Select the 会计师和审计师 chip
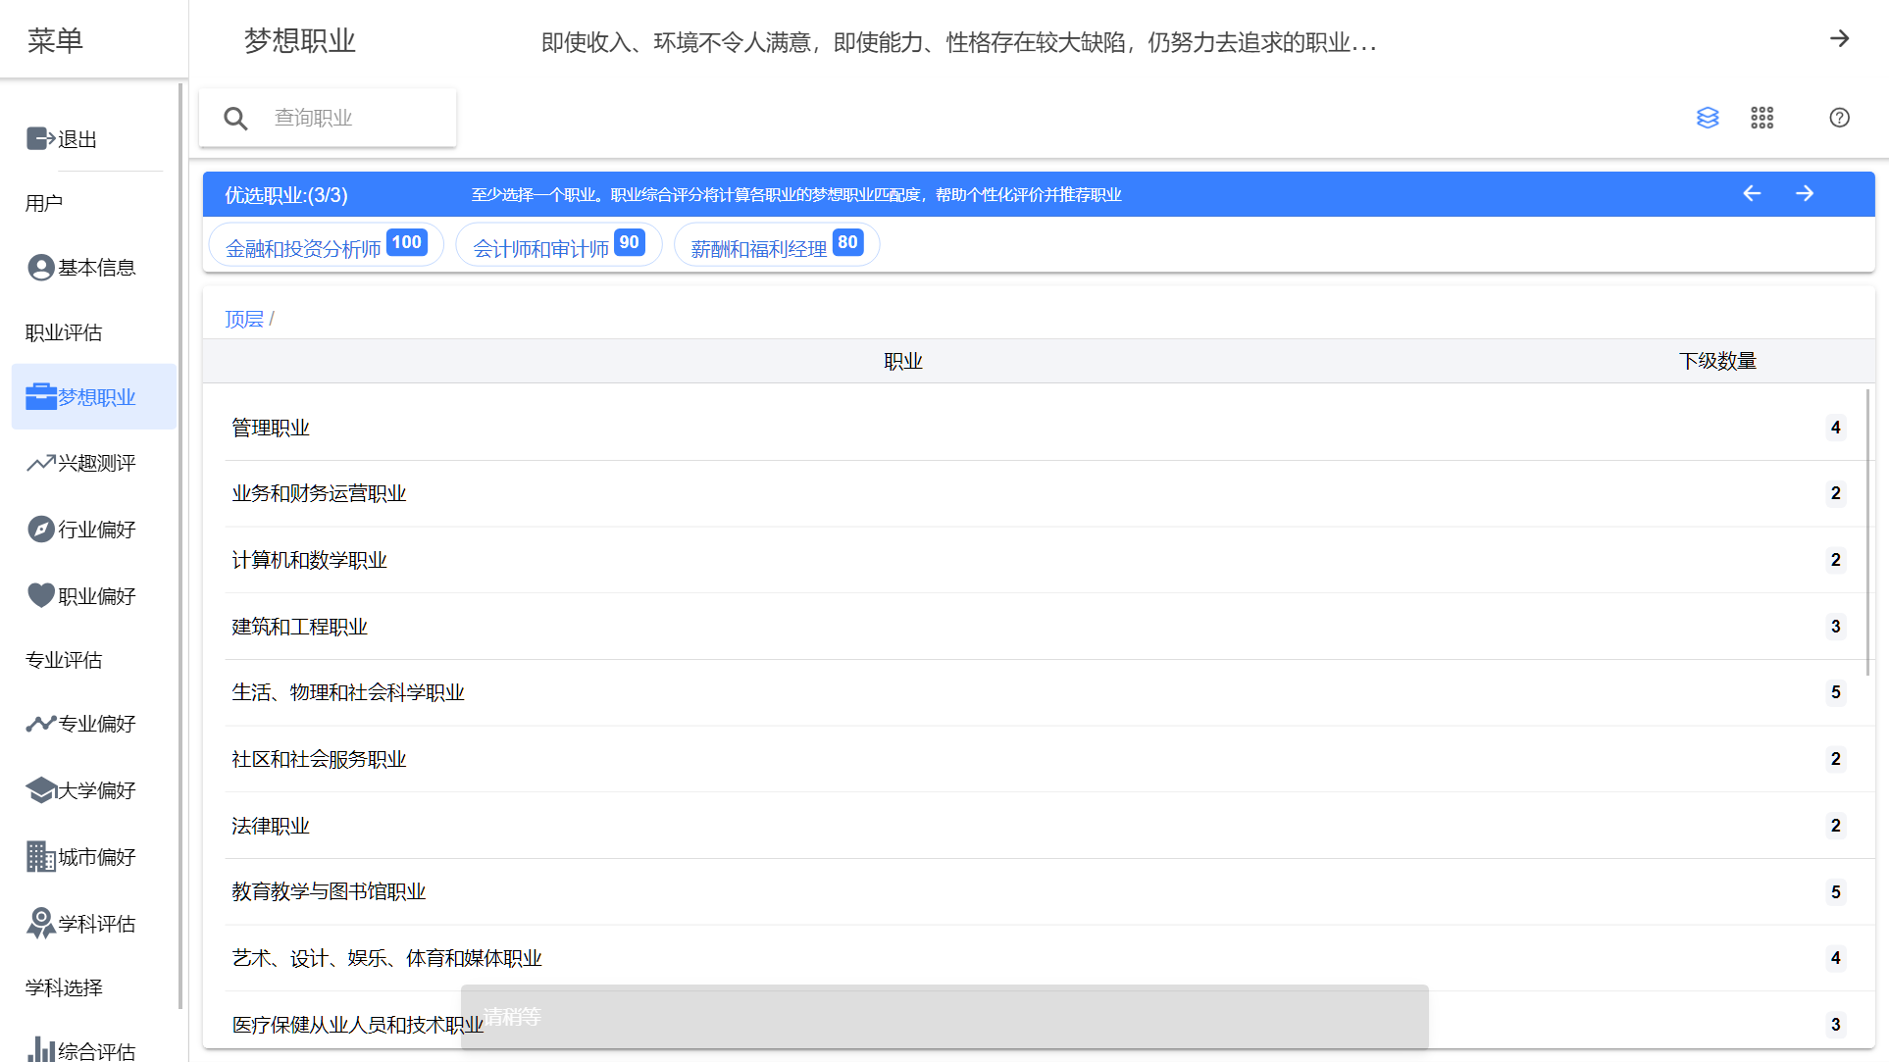 pyautogui.click(x=559, y=245)
